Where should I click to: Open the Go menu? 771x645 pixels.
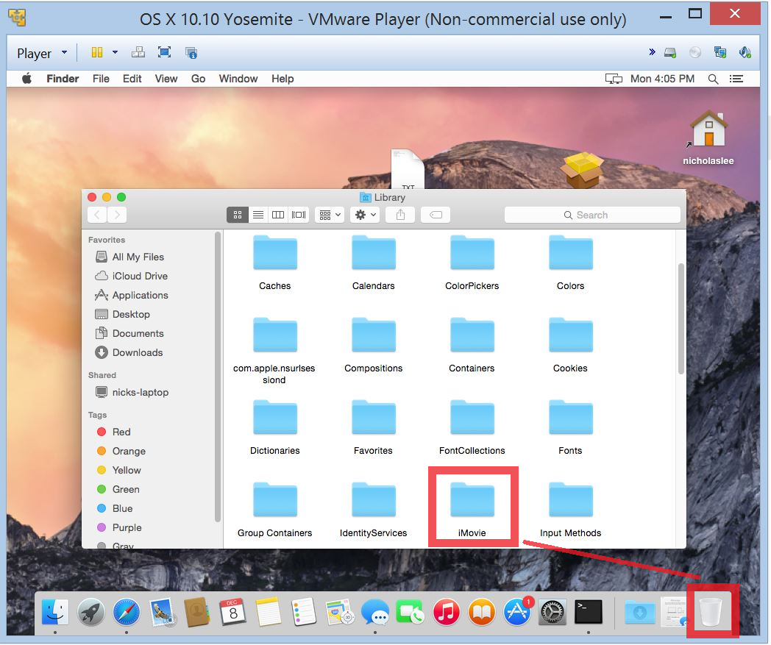[198, 79]
